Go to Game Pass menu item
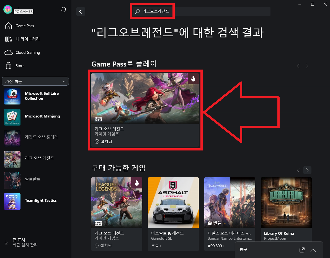This screenshot has height=258, width=330. [25, 26]
